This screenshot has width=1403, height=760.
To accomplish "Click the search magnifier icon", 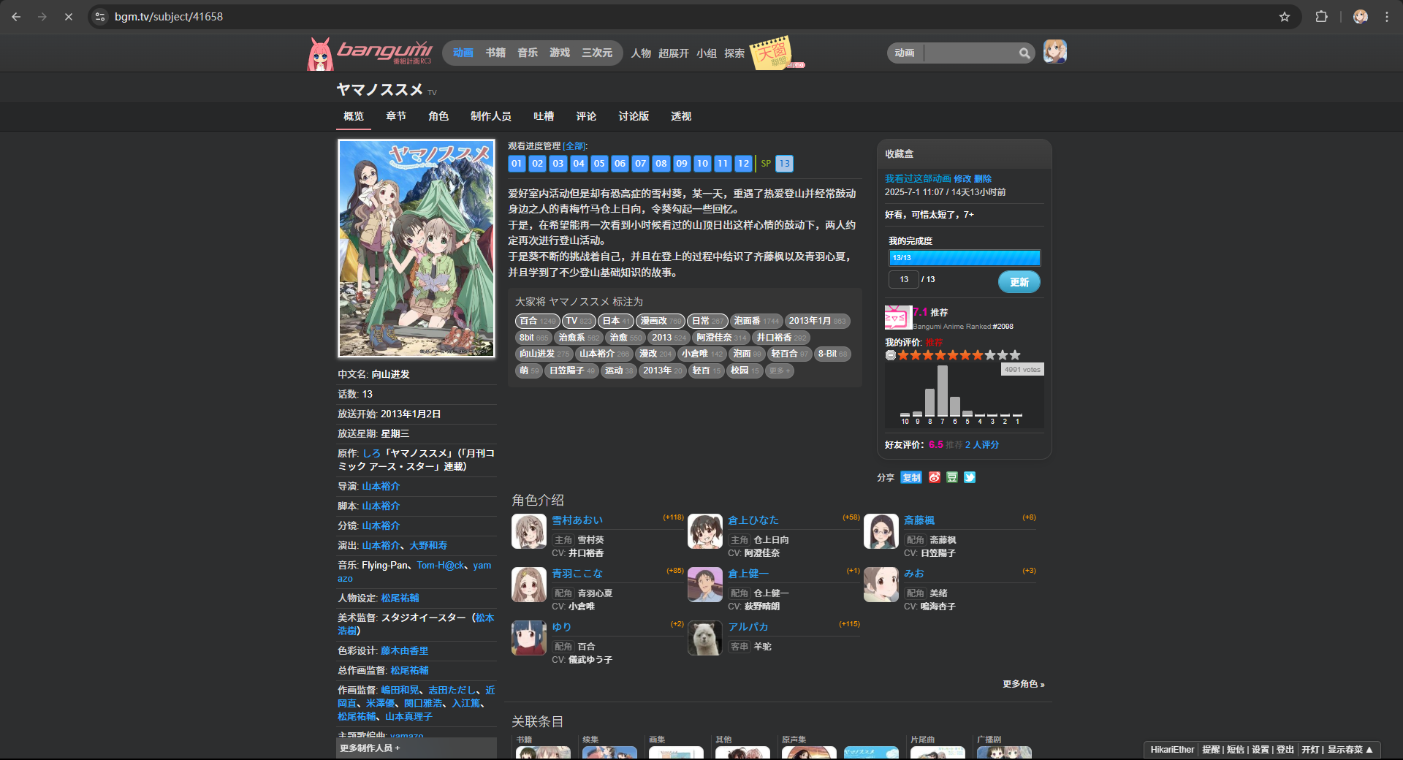I will [x=1024, y=53].
